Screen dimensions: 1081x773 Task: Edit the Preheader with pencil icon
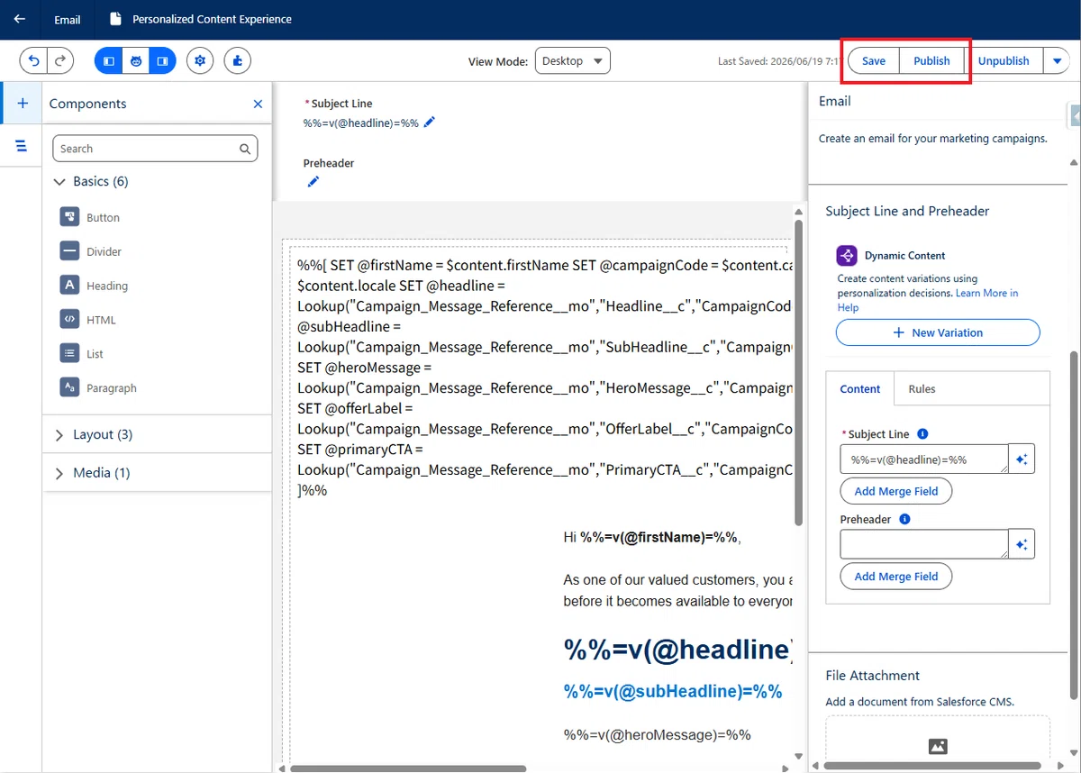(313, 182)
